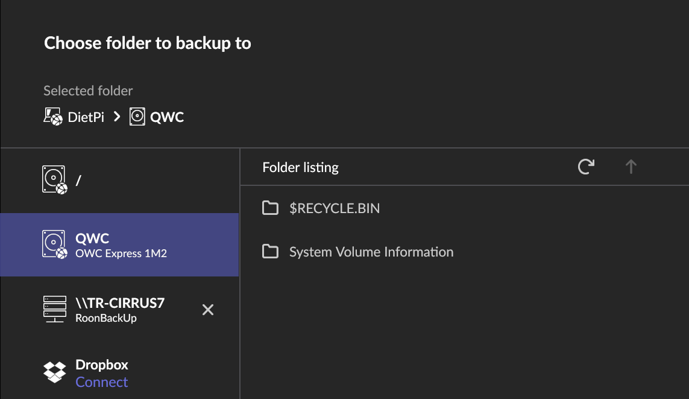Connect a Dropbox account
The height and width of the screenshot is (399, 689).
pyautogui.click(x=101, y=382)
